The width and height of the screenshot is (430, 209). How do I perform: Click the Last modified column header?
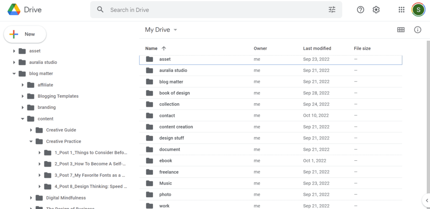point(317,49)
